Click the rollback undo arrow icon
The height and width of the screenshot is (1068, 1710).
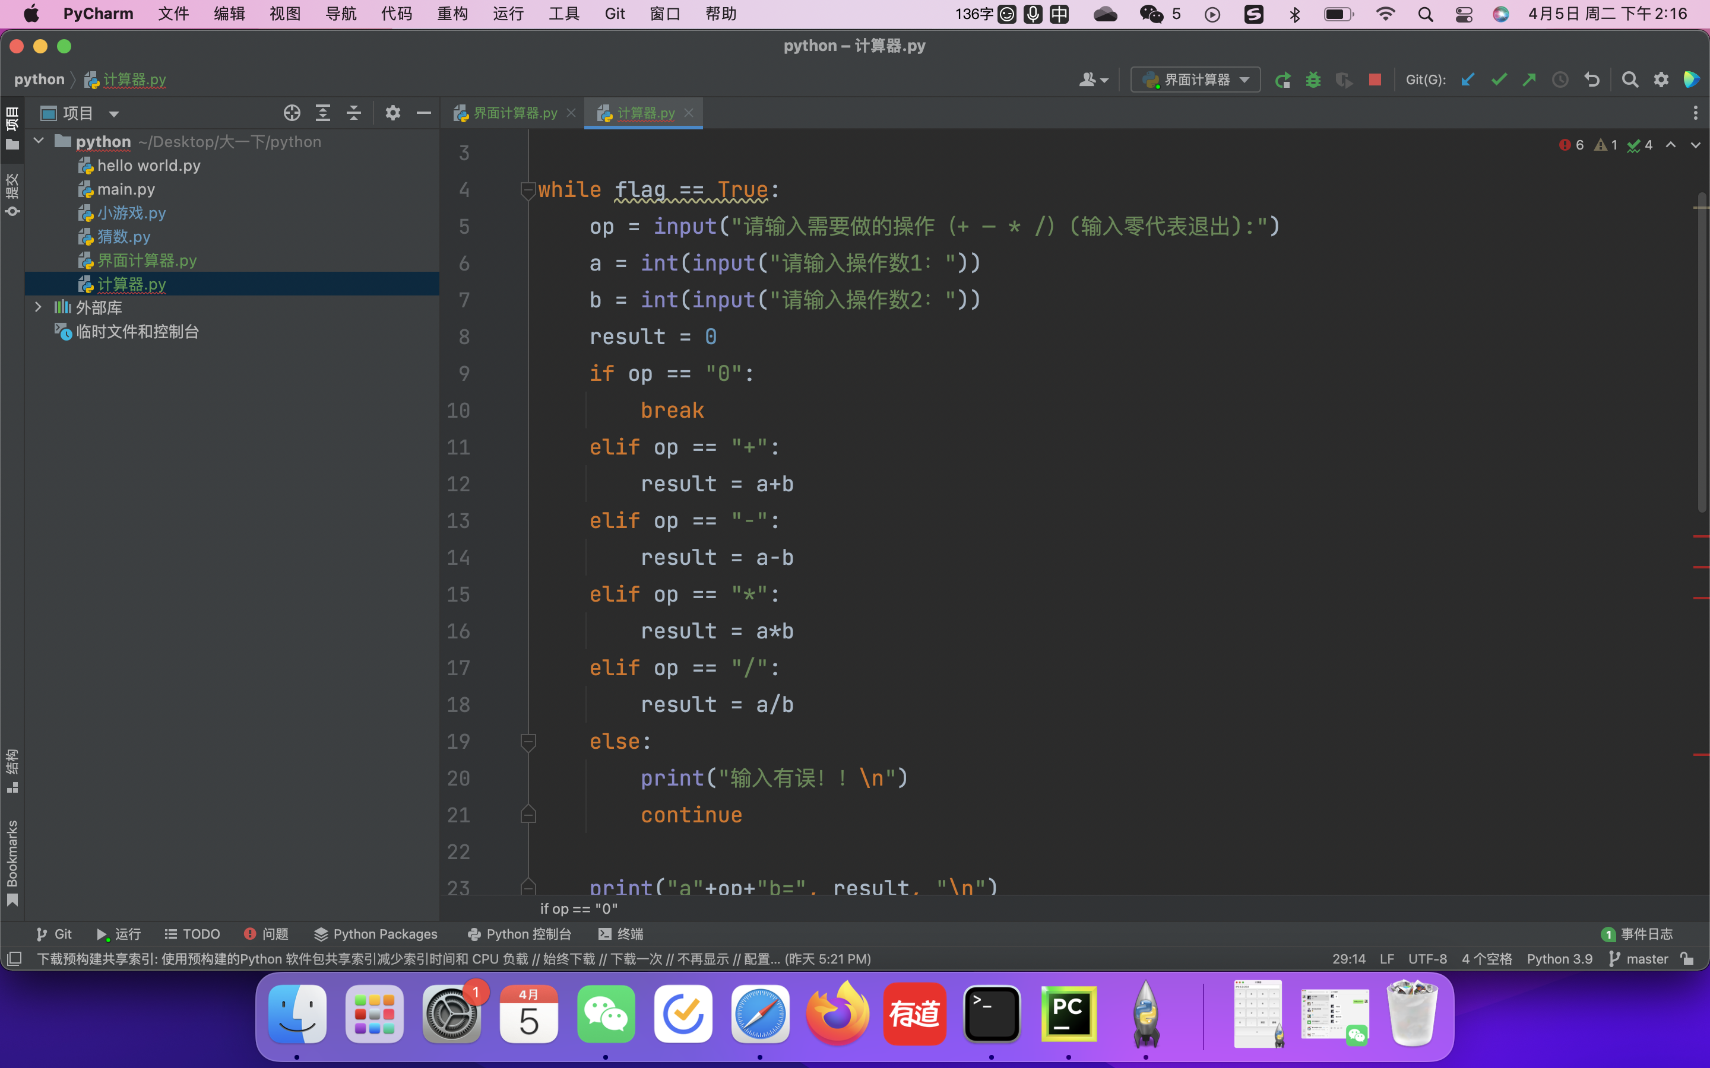click(x=1591, y=80)
